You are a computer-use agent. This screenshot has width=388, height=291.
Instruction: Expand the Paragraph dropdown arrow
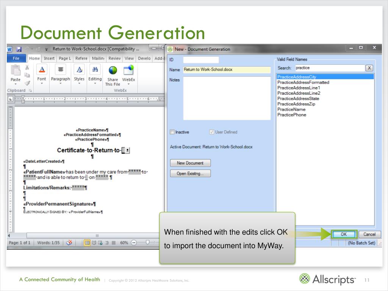60,83
